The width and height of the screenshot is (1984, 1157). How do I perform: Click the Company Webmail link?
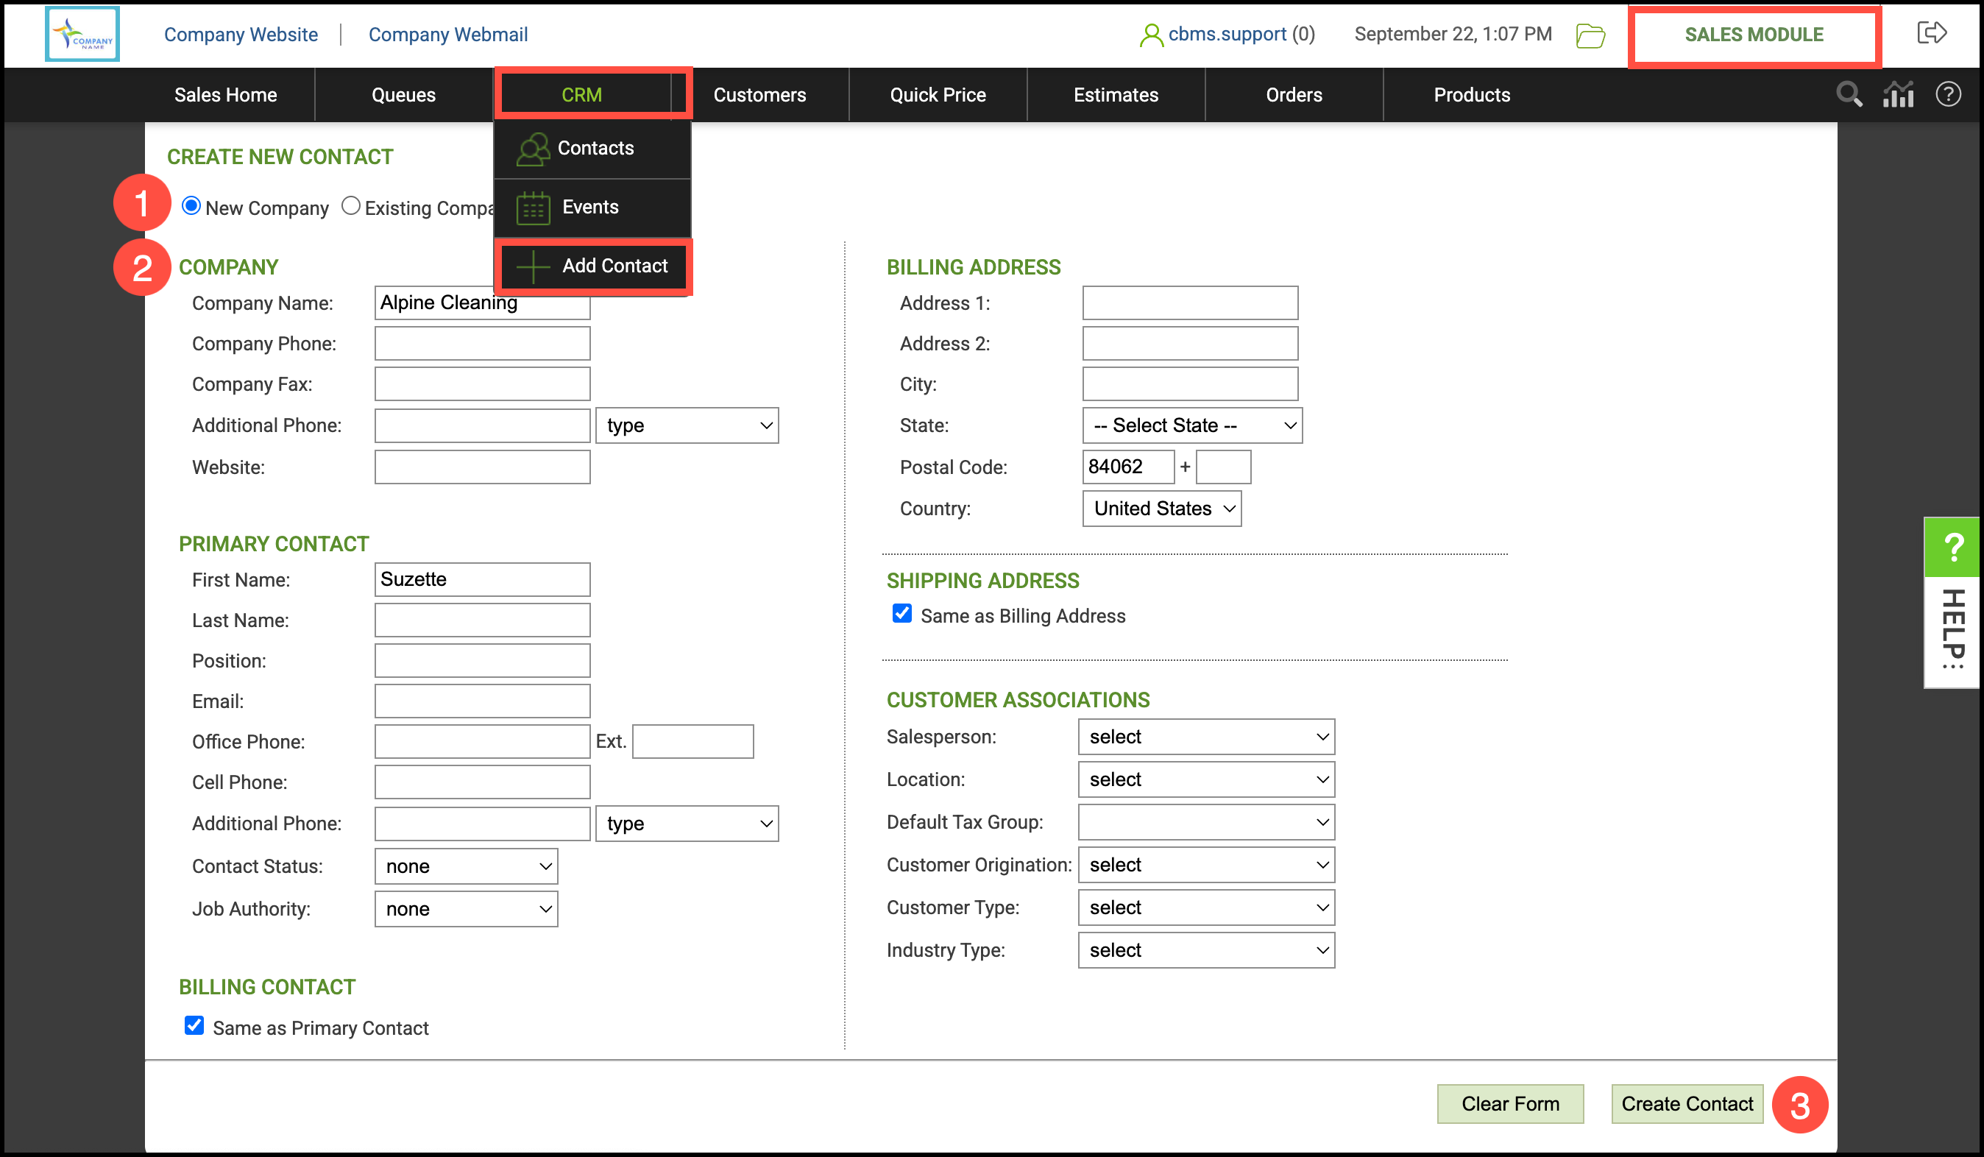tap(447, 34)
